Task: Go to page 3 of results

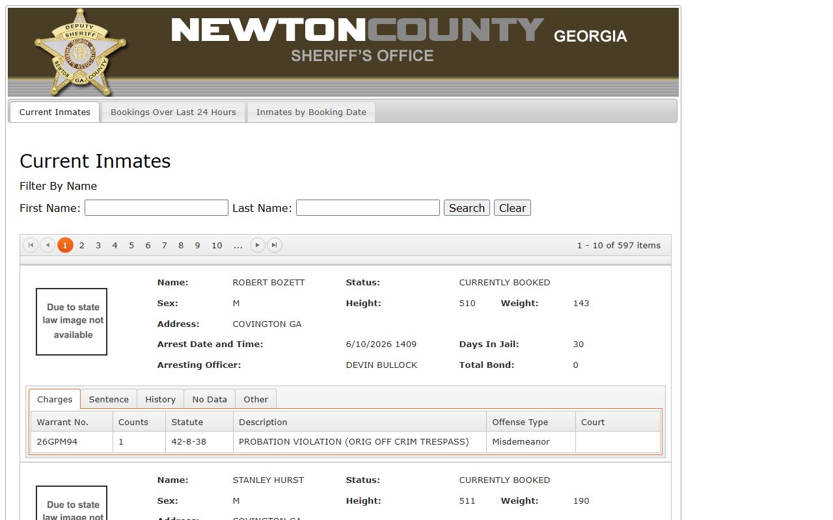Action: pos(98,245)
